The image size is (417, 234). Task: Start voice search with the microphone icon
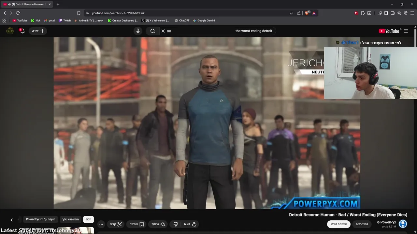pyautogui.click(x=138, y=31)
